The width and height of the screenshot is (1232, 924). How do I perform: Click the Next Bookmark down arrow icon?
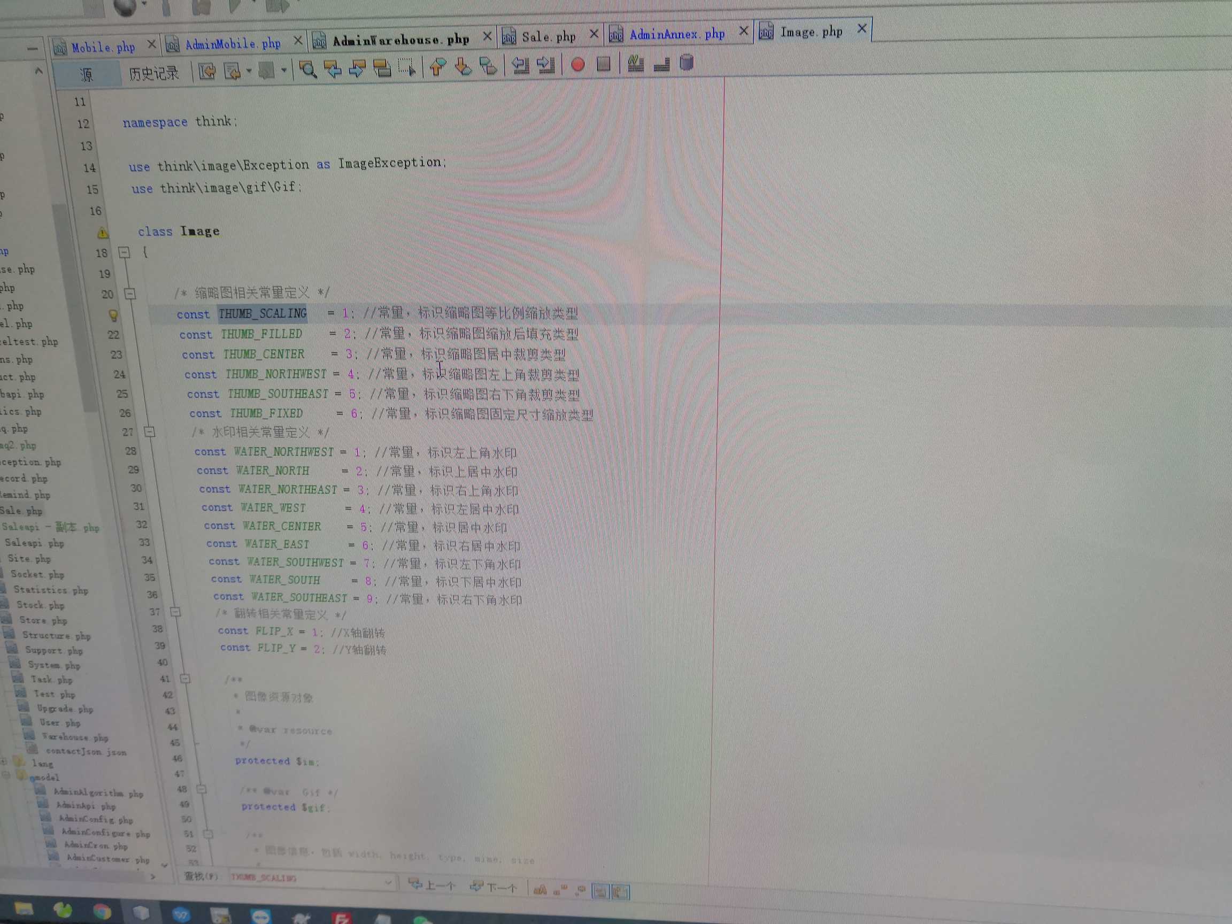click(463, 67)
